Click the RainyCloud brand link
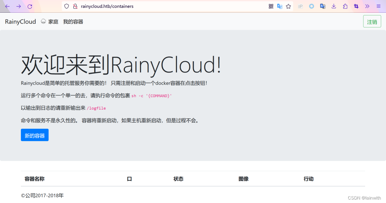The height and width of the screenshot is (203, 386). pyautogui.click(x=21, y=22)
